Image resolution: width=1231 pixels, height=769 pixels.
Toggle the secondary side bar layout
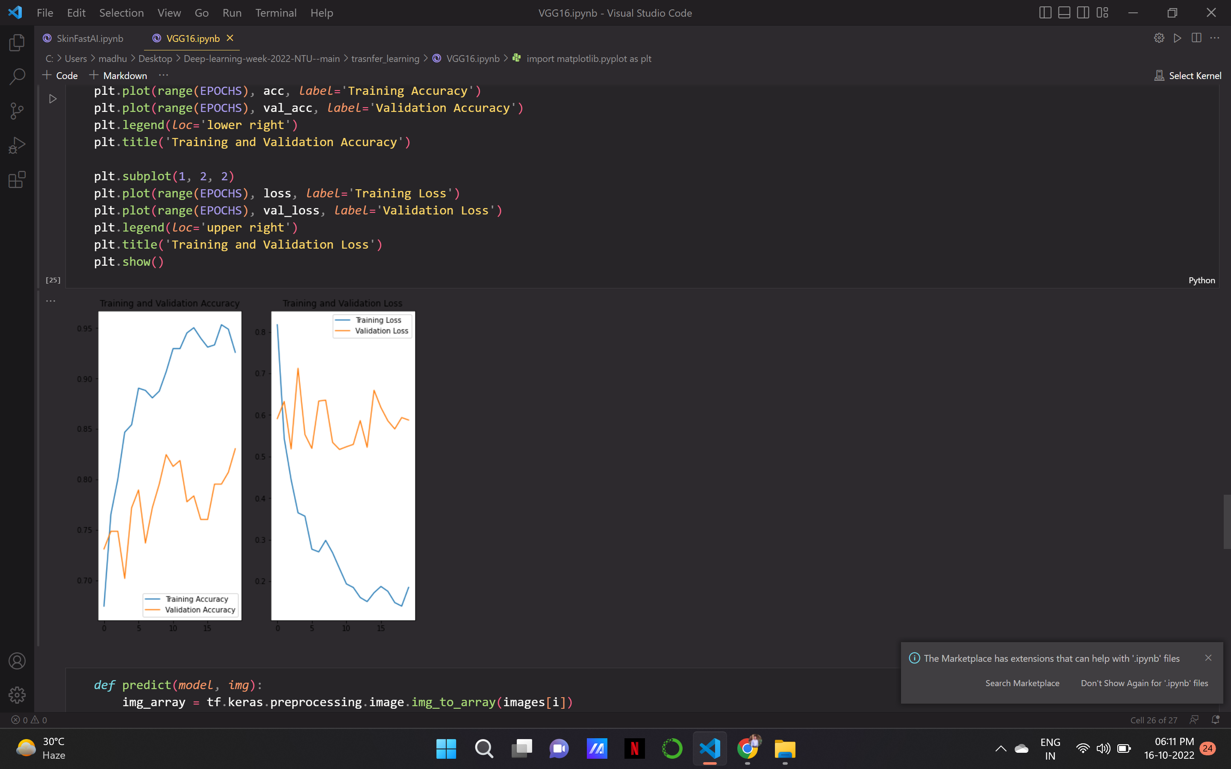pyautogui.click(x=1083, y=13)
